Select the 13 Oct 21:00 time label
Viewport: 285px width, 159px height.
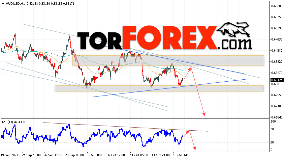point(161,155)
